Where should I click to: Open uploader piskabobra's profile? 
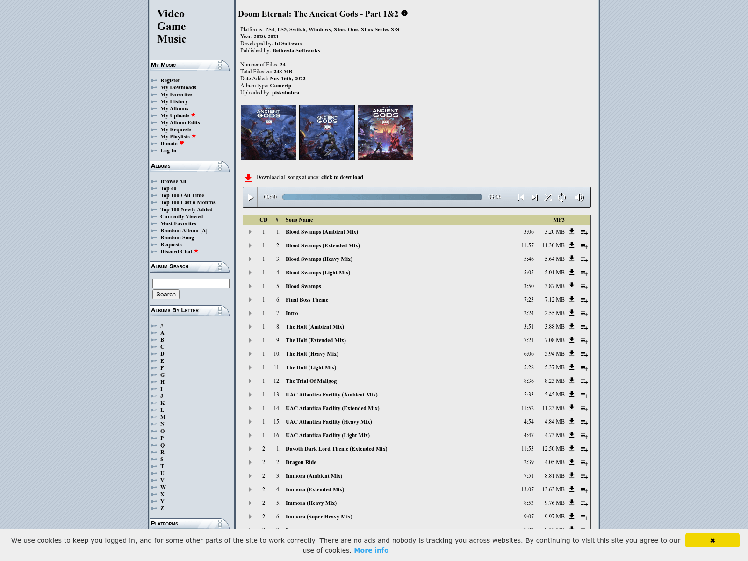click(x=286, y=93)
